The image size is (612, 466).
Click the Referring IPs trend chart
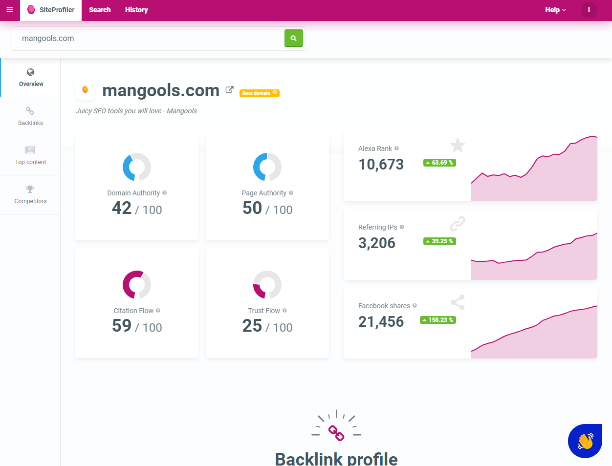tap(534, 245)
